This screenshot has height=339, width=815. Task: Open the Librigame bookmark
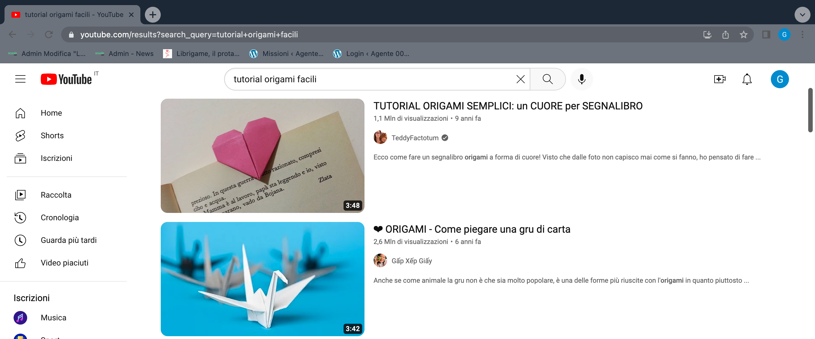coord(201,54)
